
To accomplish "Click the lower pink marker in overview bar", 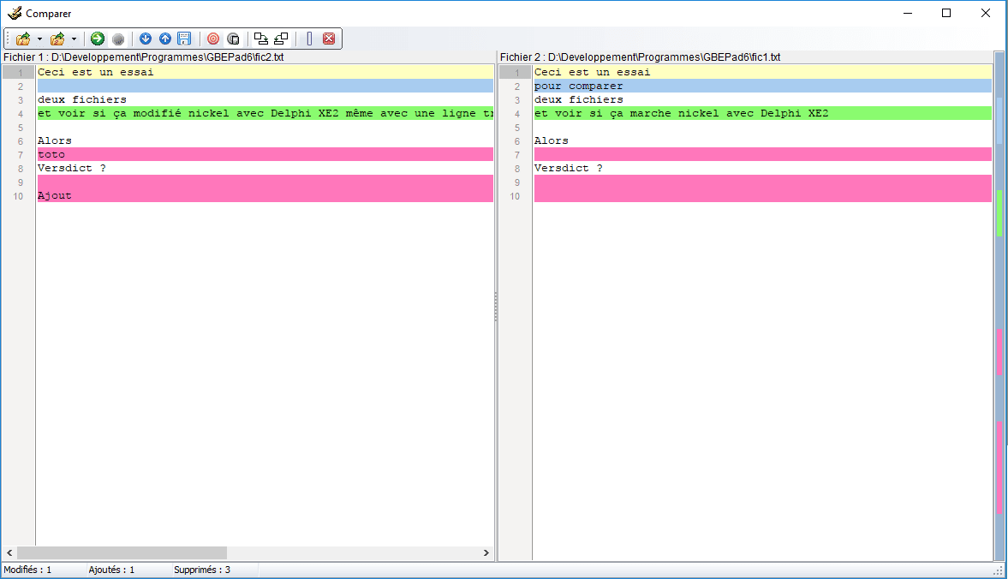I will coord(999,467).
